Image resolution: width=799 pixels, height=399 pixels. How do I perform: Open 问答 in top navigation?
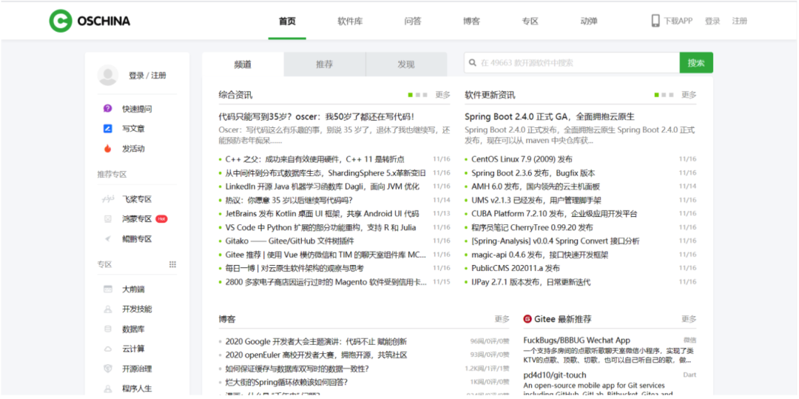click(413, 21)
